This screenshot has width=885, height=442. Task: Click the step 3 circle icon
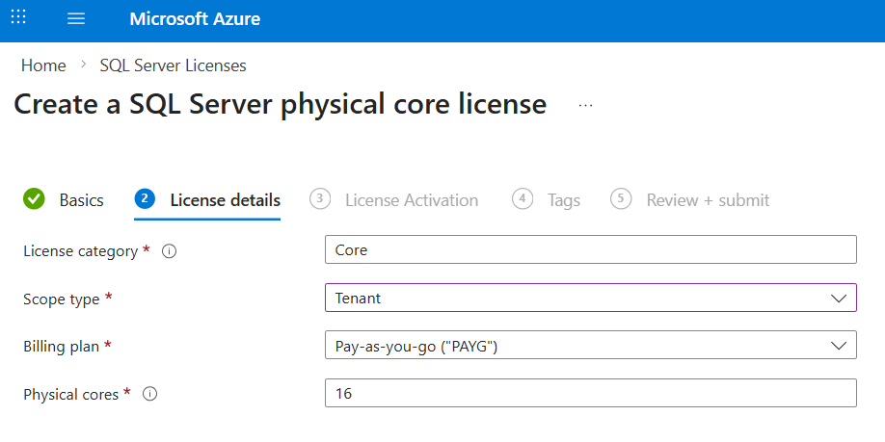[320, 198]
